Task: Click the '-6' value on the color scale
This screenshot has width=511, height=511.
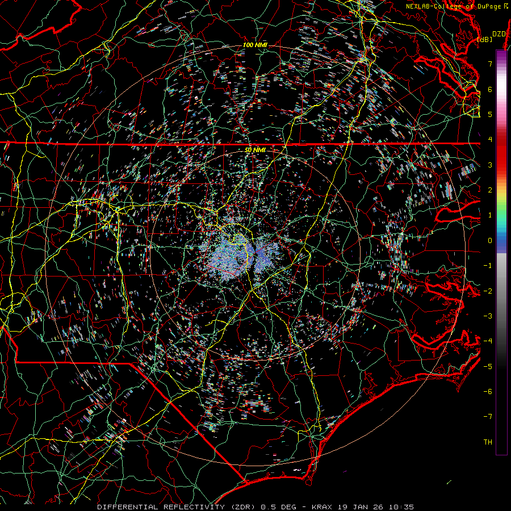Action: click(488, 392)
